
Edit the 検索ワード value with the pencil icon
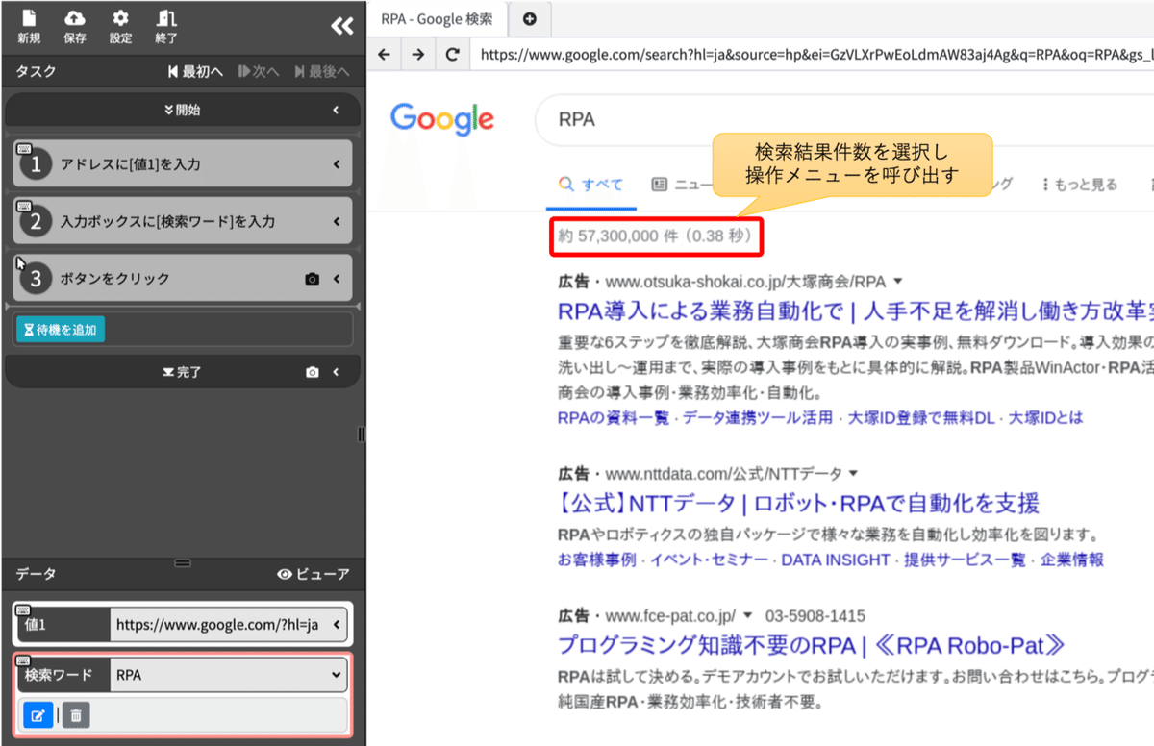(38, 714)
